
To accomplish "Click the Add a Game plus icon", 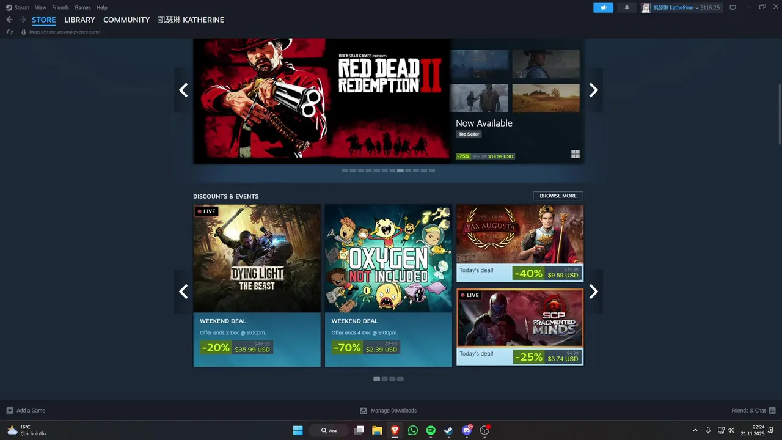I will click(10, 410).
